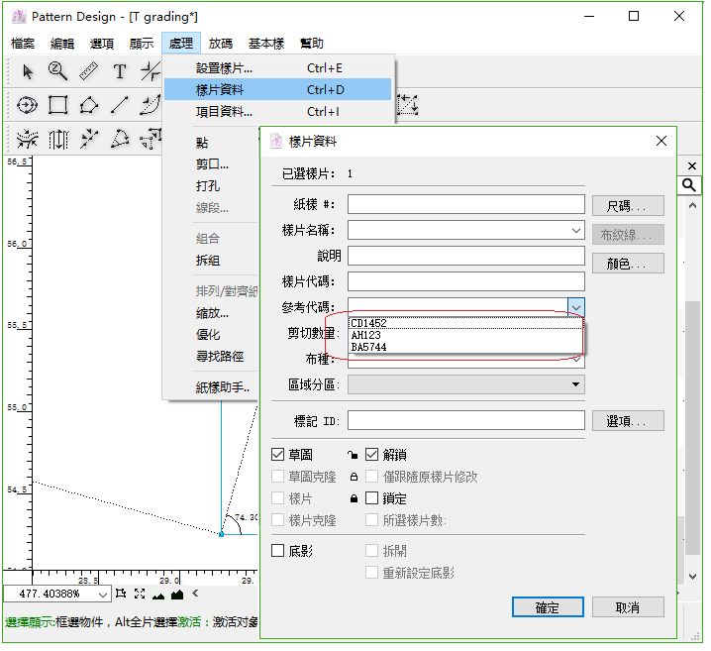Choose AH123 from the reference code list
The height and width of the screenshot is (651, 711).
pos(366,335)
